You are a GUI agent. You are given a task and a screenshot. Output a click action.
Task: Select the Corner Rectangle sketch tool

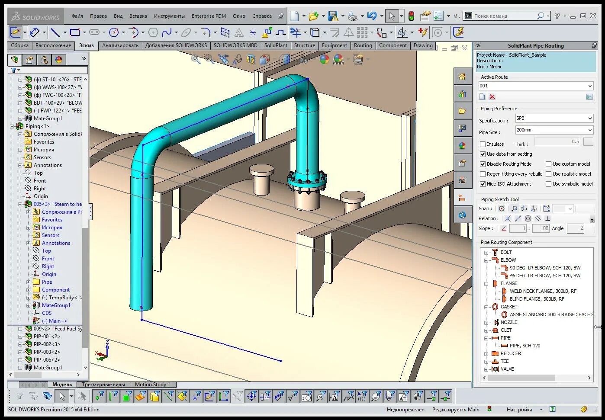tap(75, 32)
